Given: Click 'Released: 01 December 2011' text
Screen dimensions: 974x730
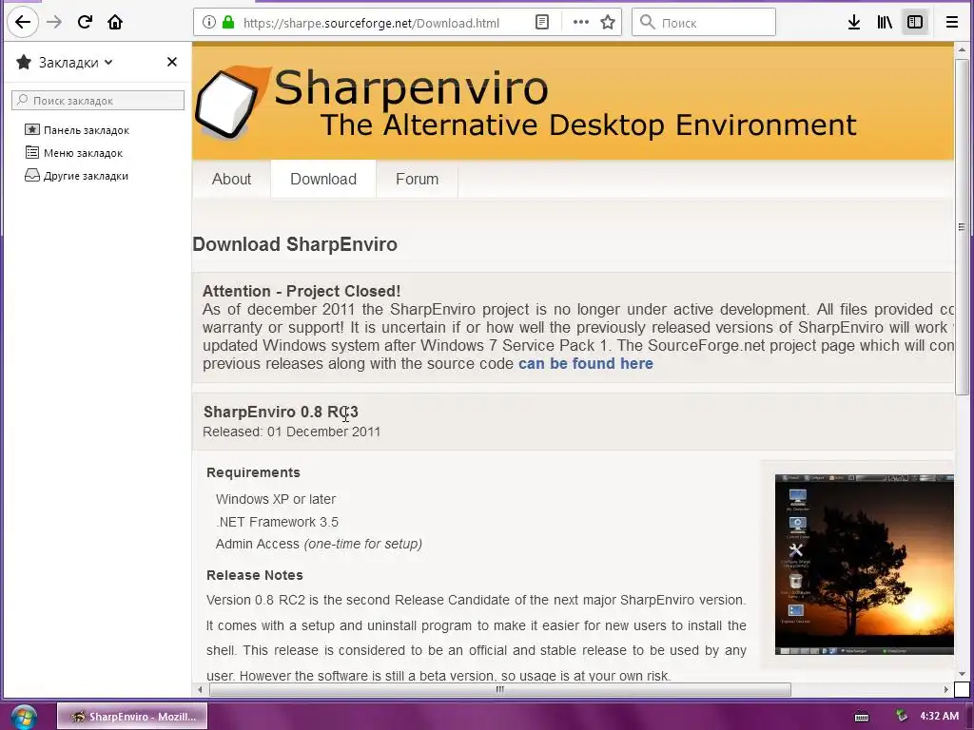Looking at the screenshot, I should tap(291, 432).
